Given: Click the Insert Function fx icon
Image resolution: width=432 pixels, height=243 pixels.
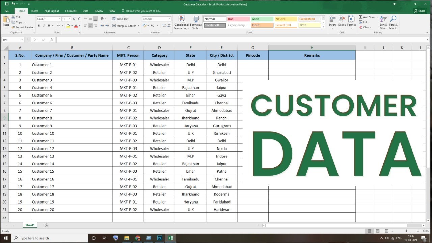Looking at the screenshot, I should click(x=51, y=40).
